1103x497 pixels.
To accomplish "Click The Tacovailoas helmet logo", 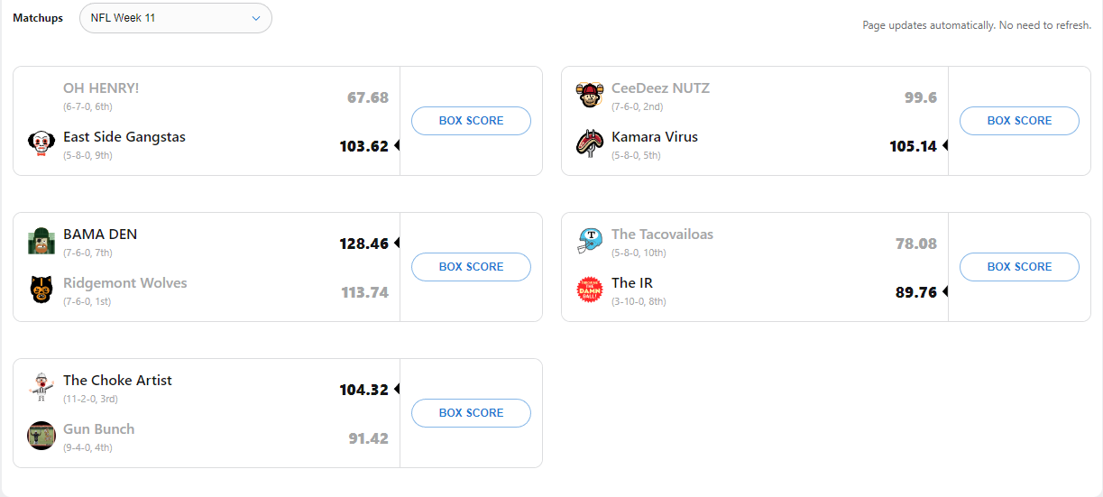I will [590, 241].
